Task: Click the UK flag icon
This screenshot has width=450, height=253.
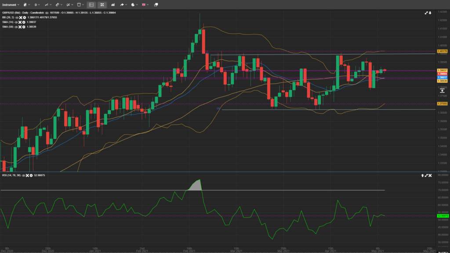Action: (x=144, y=4)
